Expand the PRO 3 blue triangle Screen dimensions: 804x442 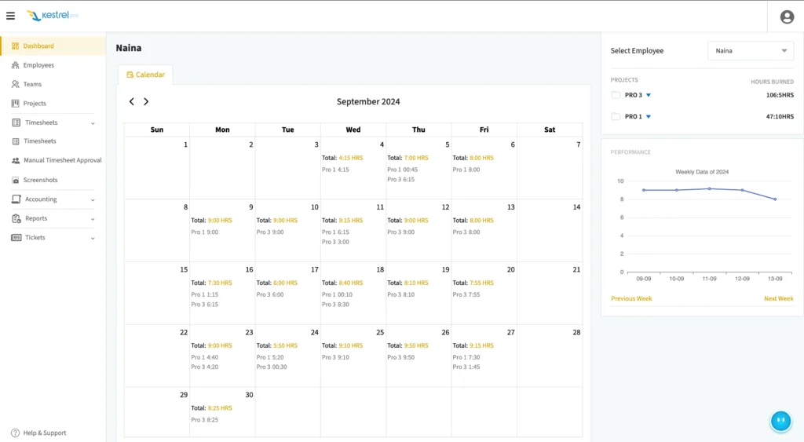[649, 95]
